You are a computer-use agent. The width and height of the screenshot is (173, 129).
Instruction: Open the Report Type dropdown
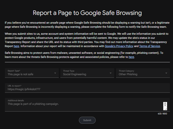point(32,73)
